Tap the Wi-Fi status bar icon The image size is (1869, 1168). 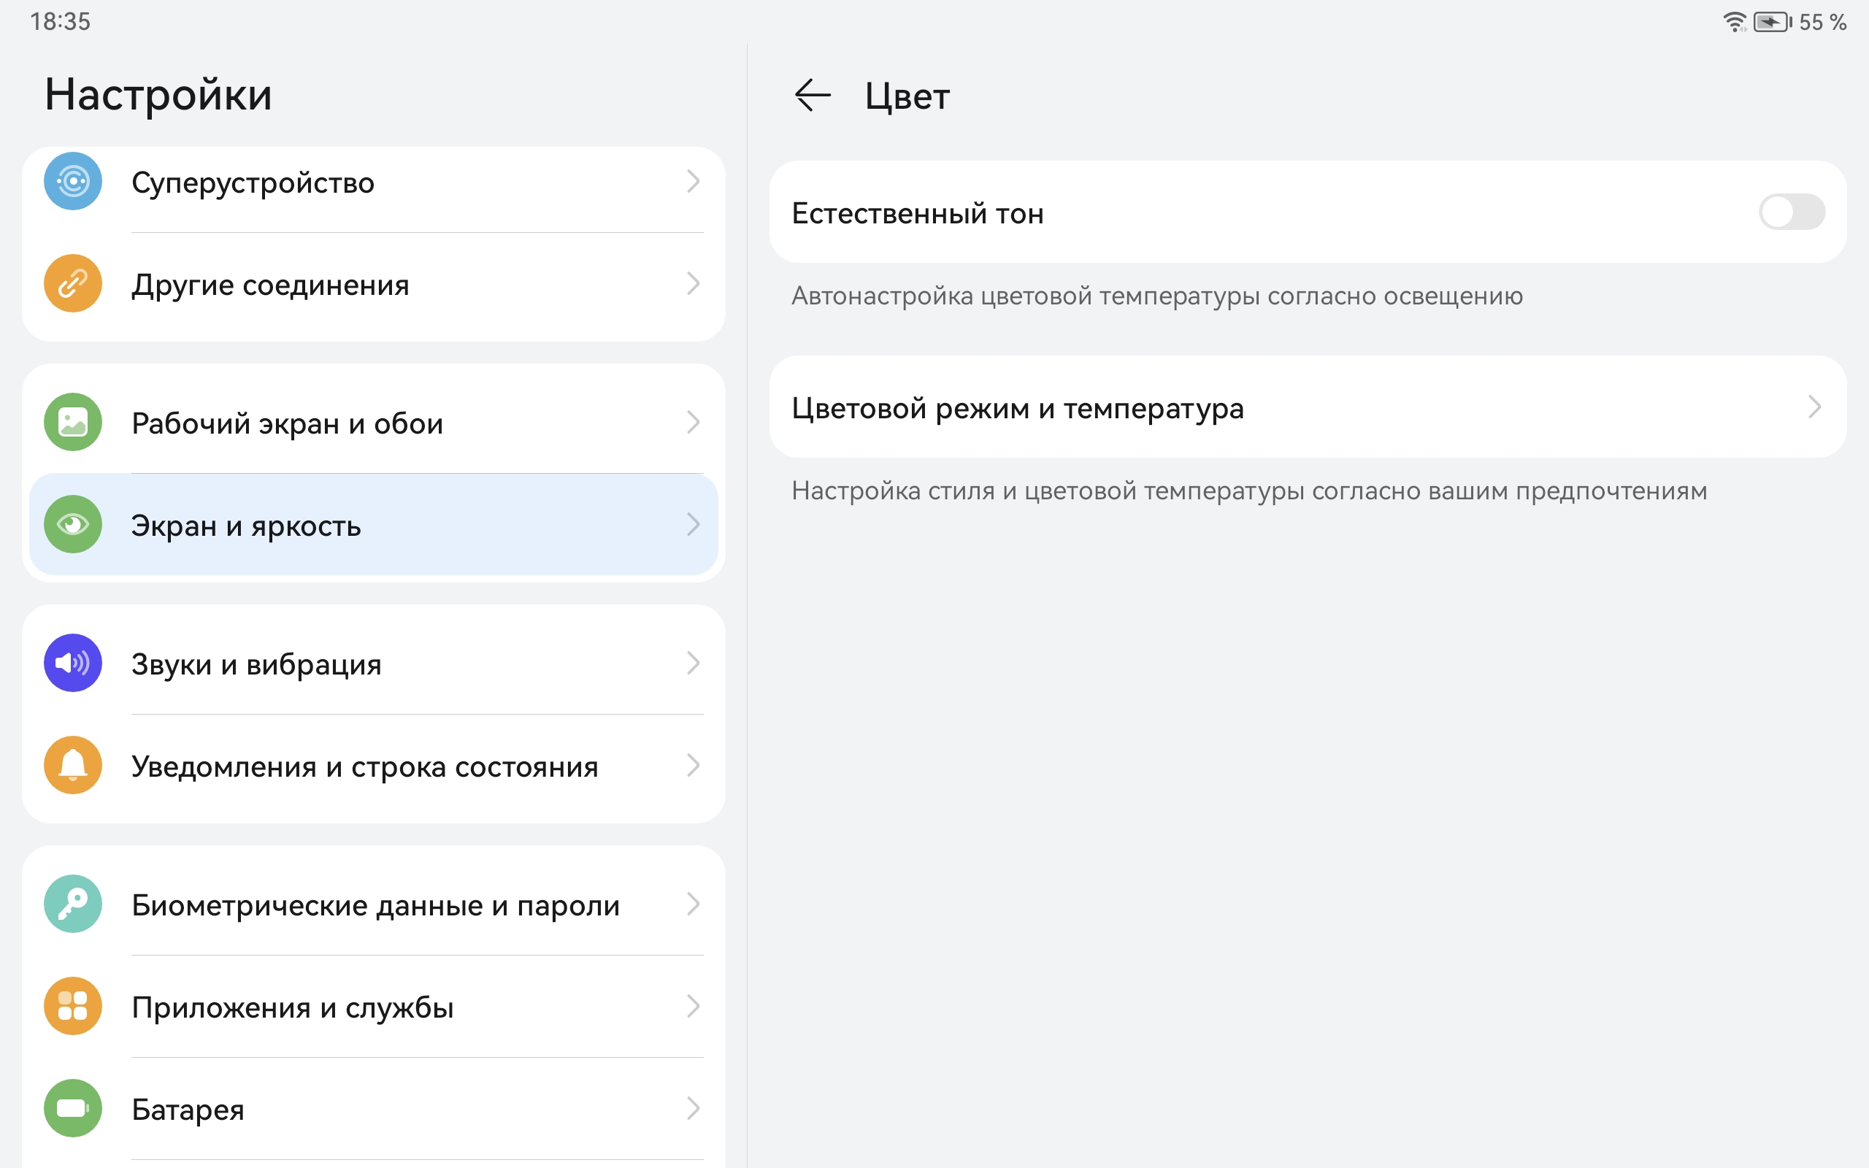pos(1733,22)
